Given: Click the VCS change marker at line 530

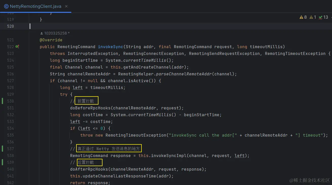Looking at the screenshot, I should point(2,101).
